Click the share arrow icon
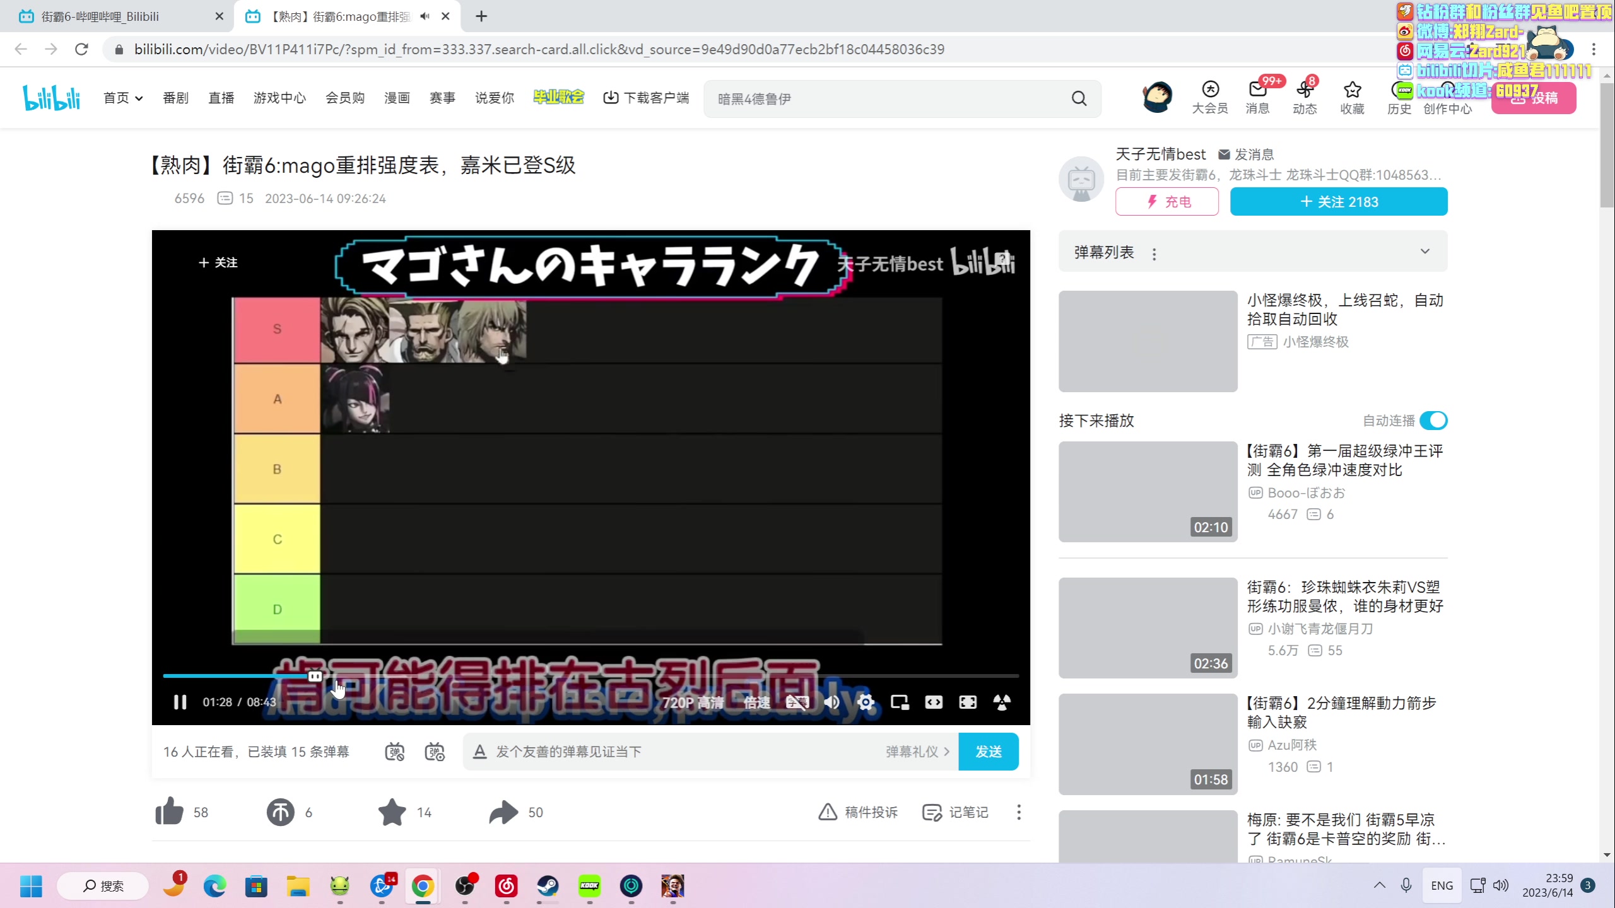The width and height of the screenshot is (1615, 908). coord(502,812)
